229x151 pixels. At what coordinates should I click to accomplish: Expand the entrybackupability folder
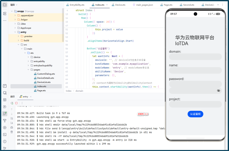coord(28,66)
